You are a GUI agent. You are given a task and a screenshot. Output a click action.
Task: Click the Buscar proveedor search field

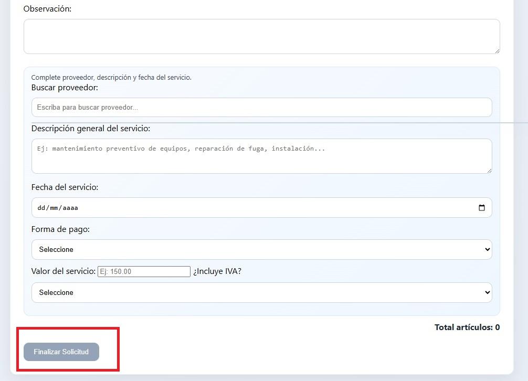pyautogui.click(x=262, y=108)
